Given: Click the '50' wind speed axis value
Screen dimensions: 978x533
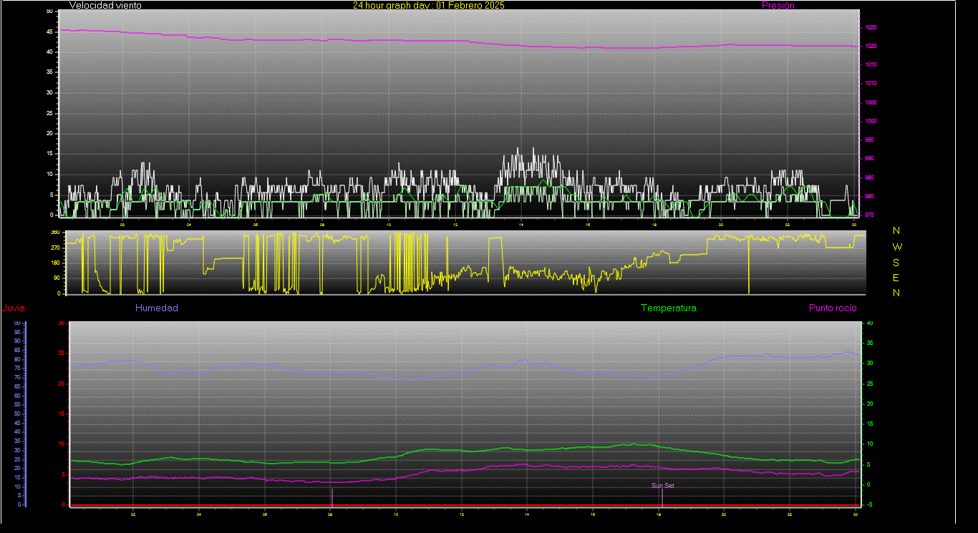Looking at the screenshot, I should click(49, 11).
